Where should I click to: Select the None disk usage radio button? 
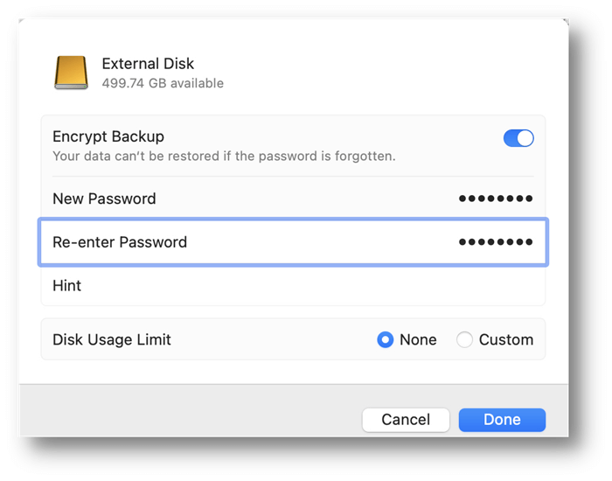click(x=386, y=339)
